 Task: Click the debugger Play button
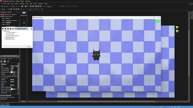(x=13, y=29)
